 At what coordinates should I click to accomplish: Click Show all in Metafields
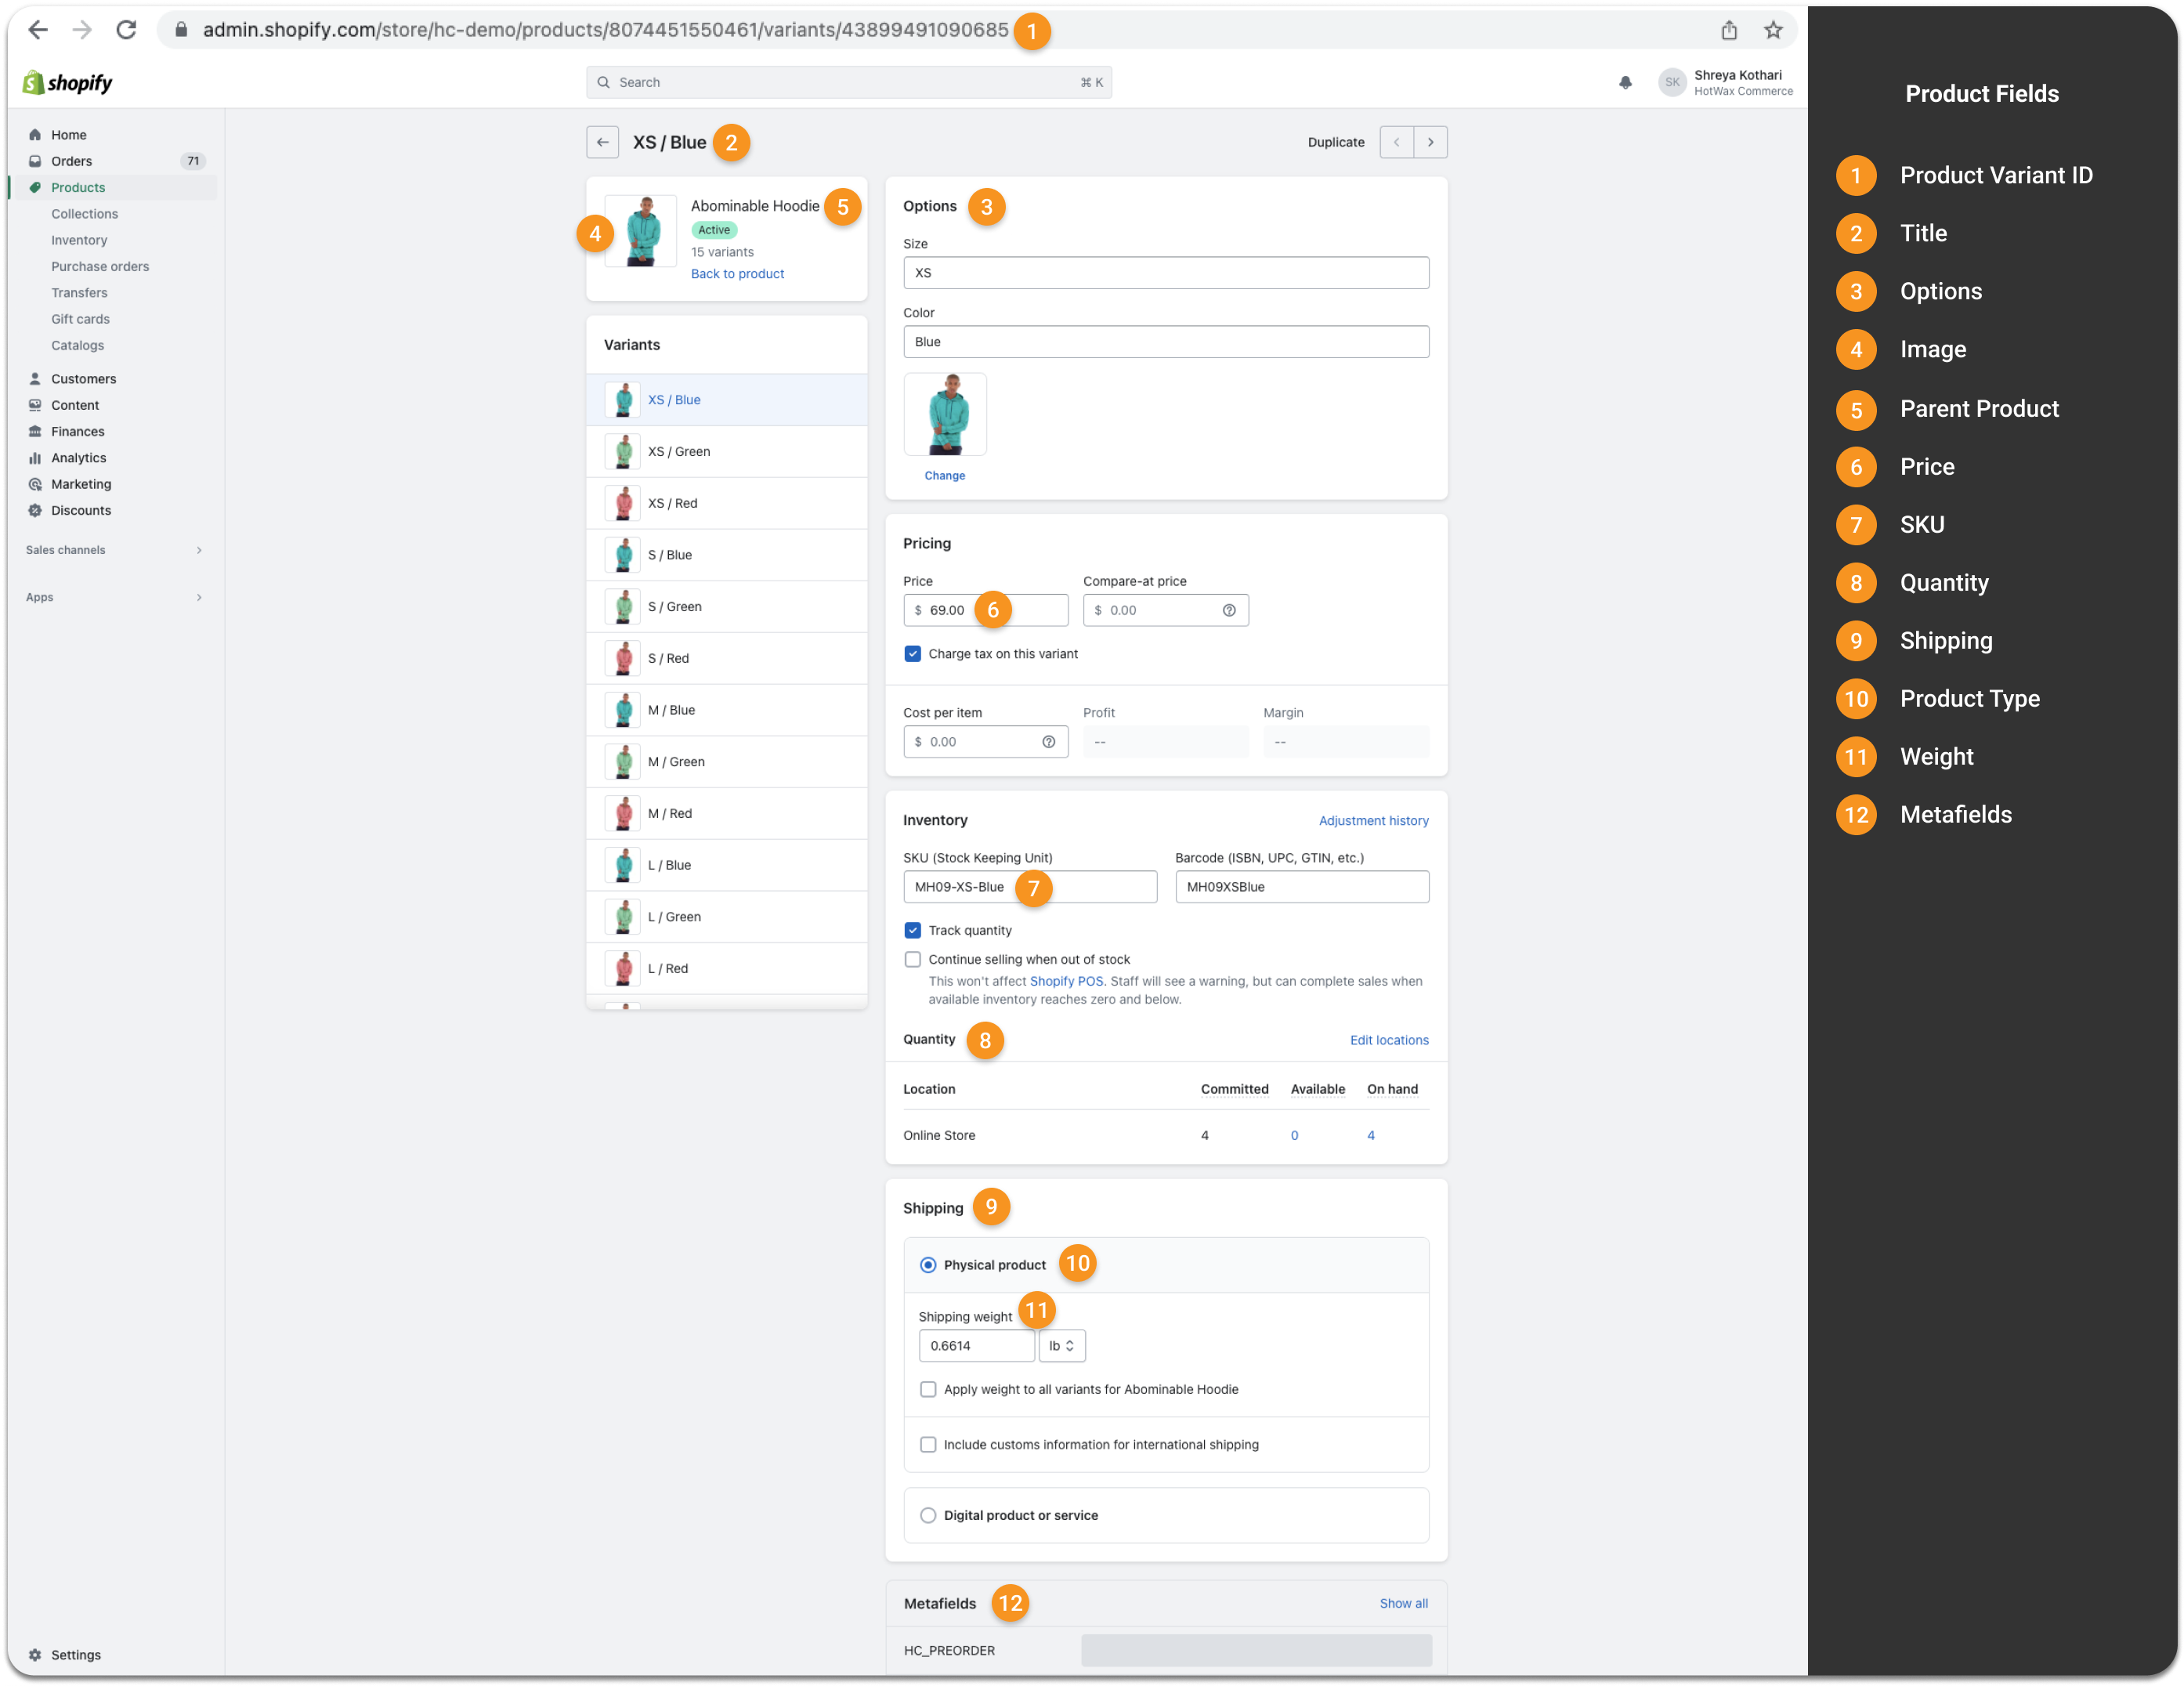pyautogui.click(x=1403, y=1603)
